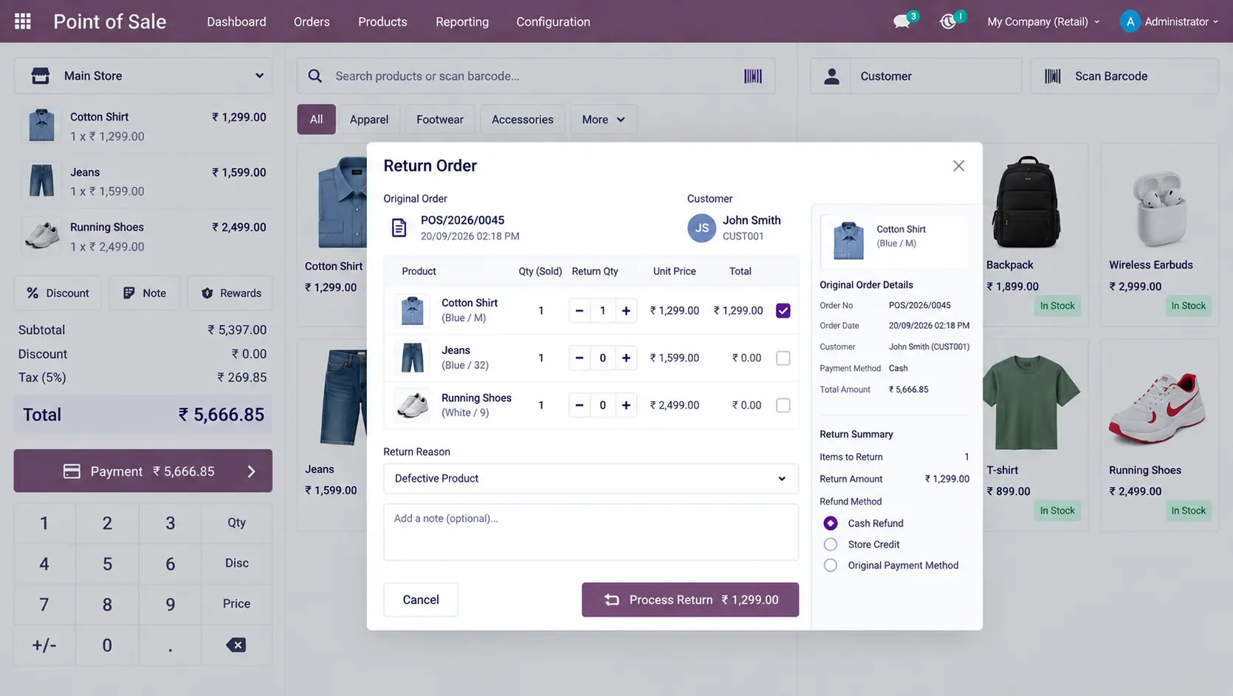Open the original order document icon
This screenshot has height=696, width=1233.
(399, 228)
